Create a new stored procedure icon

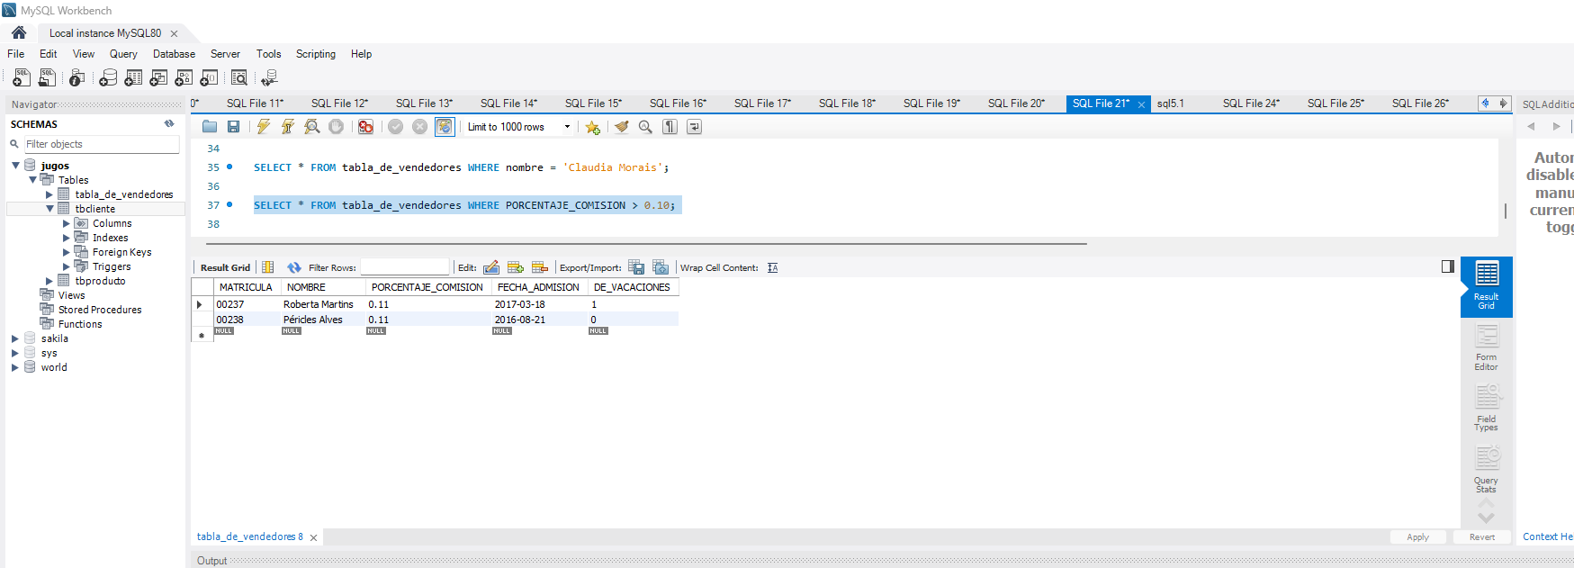click(184, 77)
